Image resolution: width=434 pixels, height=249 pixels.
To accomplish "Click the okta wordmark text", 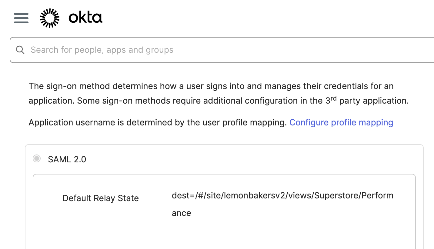I will pos(85,18).
